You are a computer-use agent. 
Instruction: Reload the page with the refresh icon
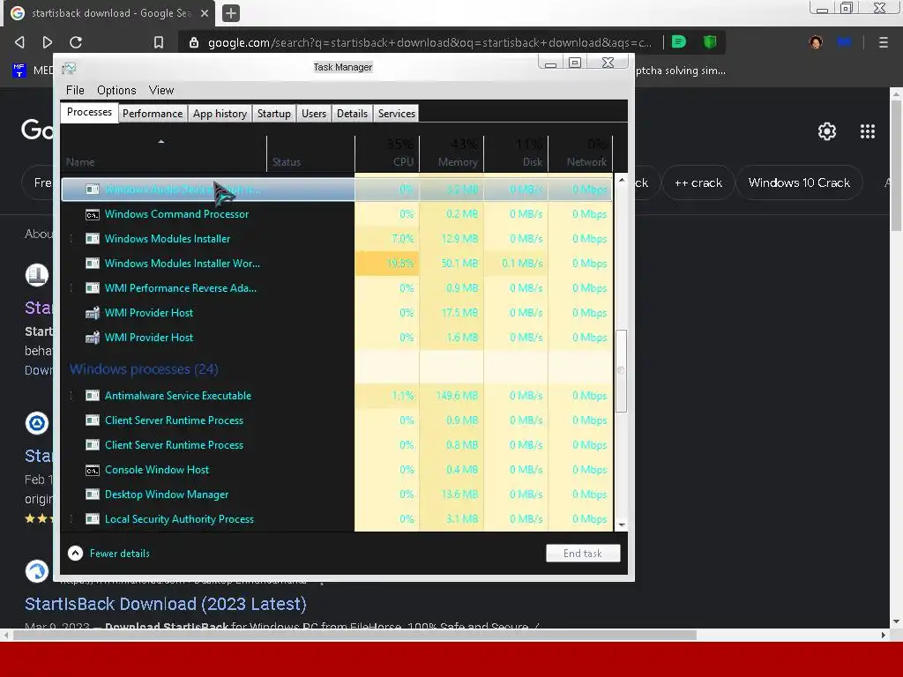tap(76, 42)
